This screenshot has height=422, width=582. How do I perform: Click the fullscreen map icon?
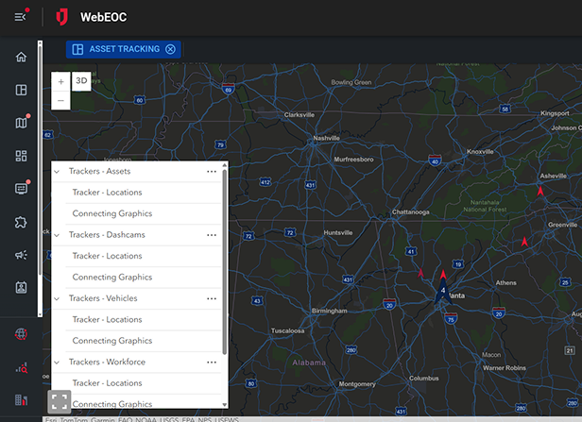pyautogui.click(x=59, y=401)
